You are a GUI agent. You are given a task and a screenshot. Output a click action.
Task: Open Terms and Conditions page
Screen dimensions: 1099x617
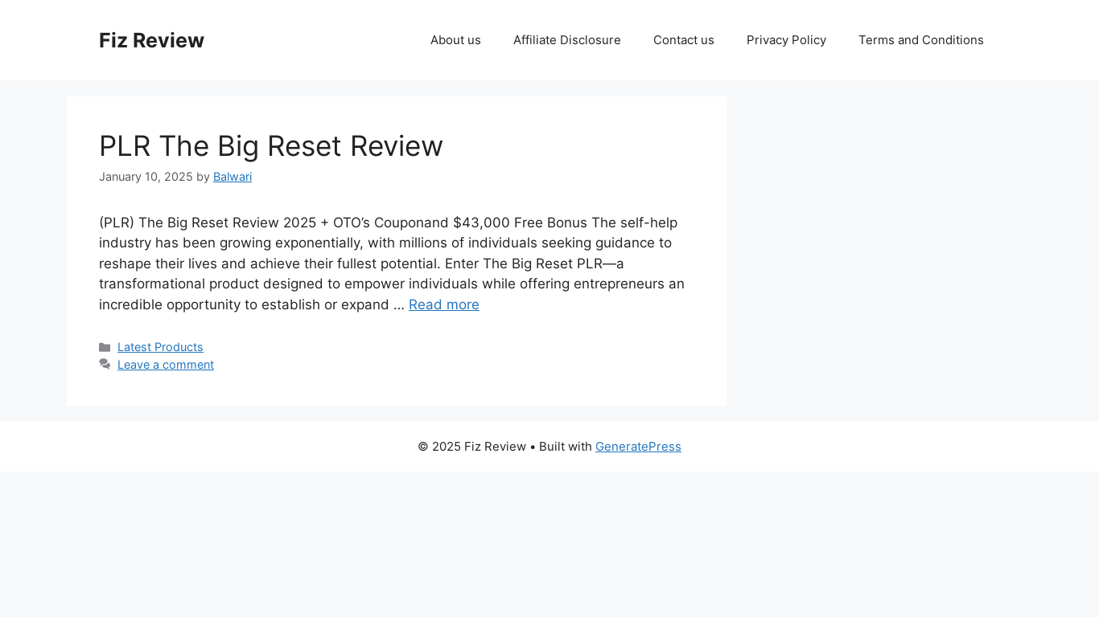point(921,40)
